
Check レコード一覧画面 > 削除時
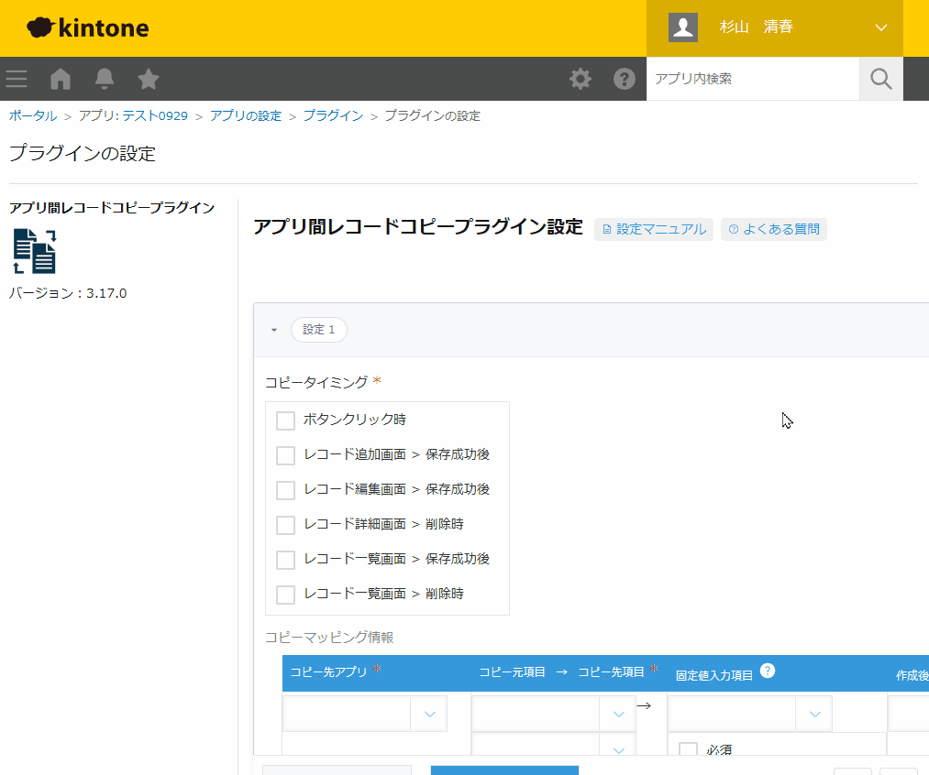[285, 595]
